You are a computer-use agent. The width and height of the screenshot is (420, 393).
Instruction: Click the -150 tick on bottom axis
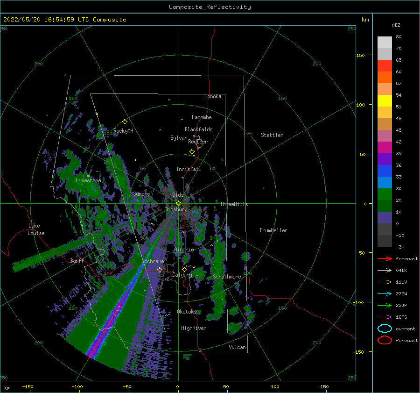[x=28, y=386]
